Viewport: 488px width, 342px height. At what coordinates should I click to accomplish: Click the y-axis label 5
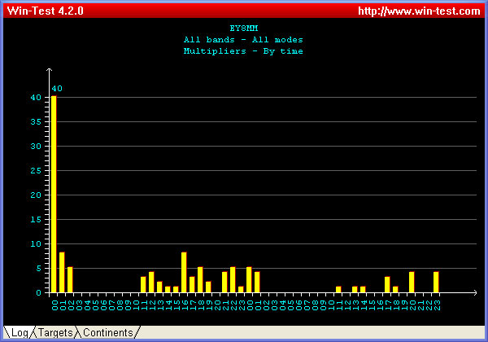pyautogui.click(x=38, y=268)
